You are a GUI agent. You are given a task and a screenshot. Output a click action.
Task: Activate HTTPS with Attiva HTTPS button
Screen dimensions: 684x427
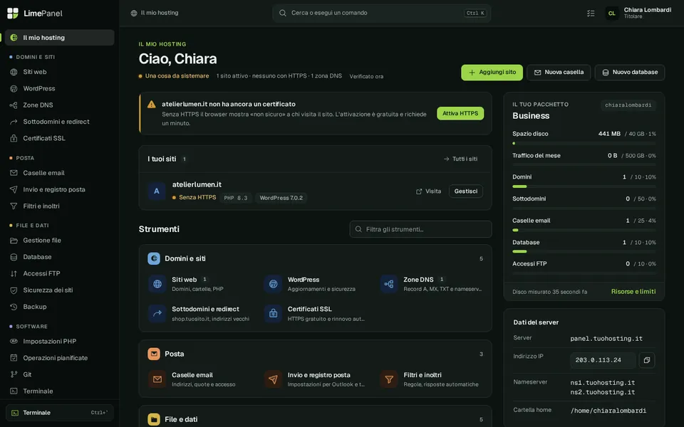460,113
